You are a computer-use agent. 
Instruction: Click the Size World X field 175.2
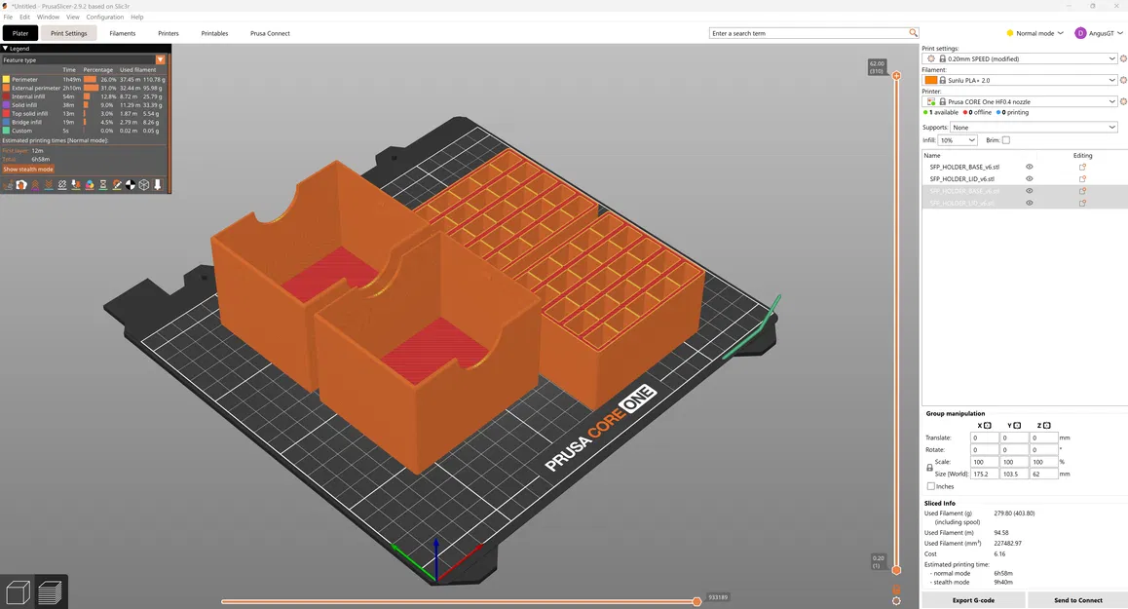[x=984, y=474]
